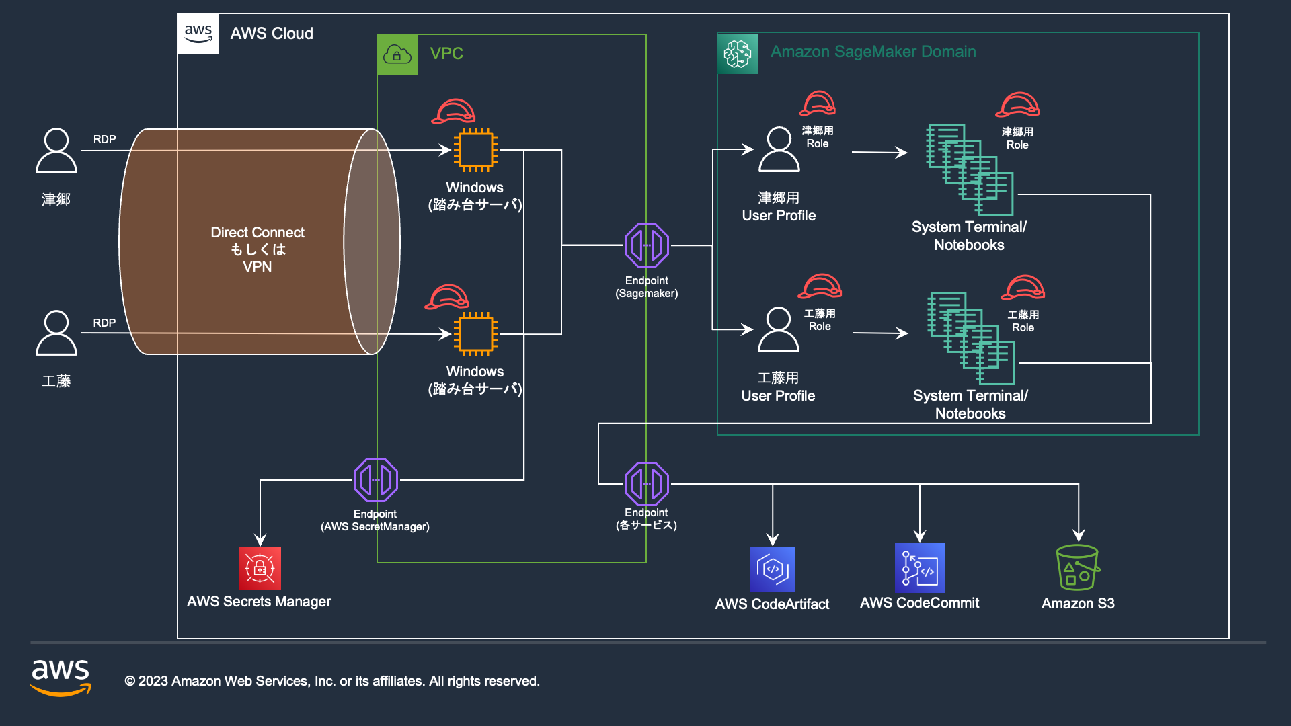
Task: Click the lower 'System Terminal/ Notebooks' label
Action: pyautogui.click(x=970, y=405)
